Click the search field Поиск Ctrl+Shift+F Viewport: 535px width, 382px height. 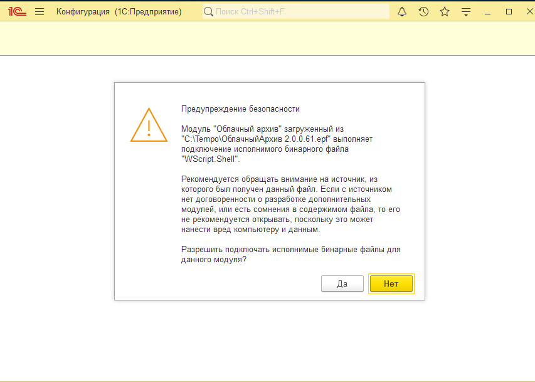click(x=296, y=12)
